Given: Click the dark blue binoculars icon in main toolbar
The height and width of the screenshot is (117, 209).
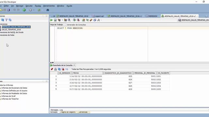Looking at the screenshot, I should coord(48,10).
